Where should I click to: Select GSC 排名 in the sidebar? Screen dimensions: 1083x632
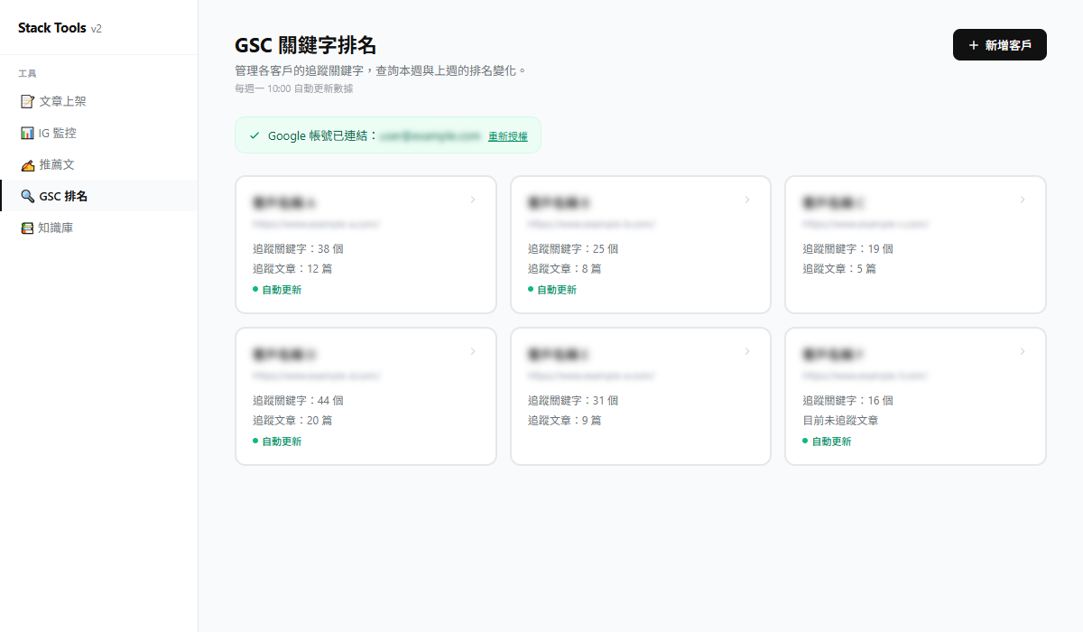pyautogui.click(x=99, y=196)
